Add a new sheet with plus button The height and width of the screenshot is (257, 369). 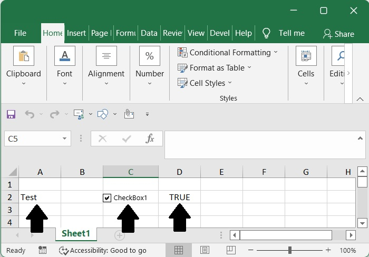click(120, 234)
